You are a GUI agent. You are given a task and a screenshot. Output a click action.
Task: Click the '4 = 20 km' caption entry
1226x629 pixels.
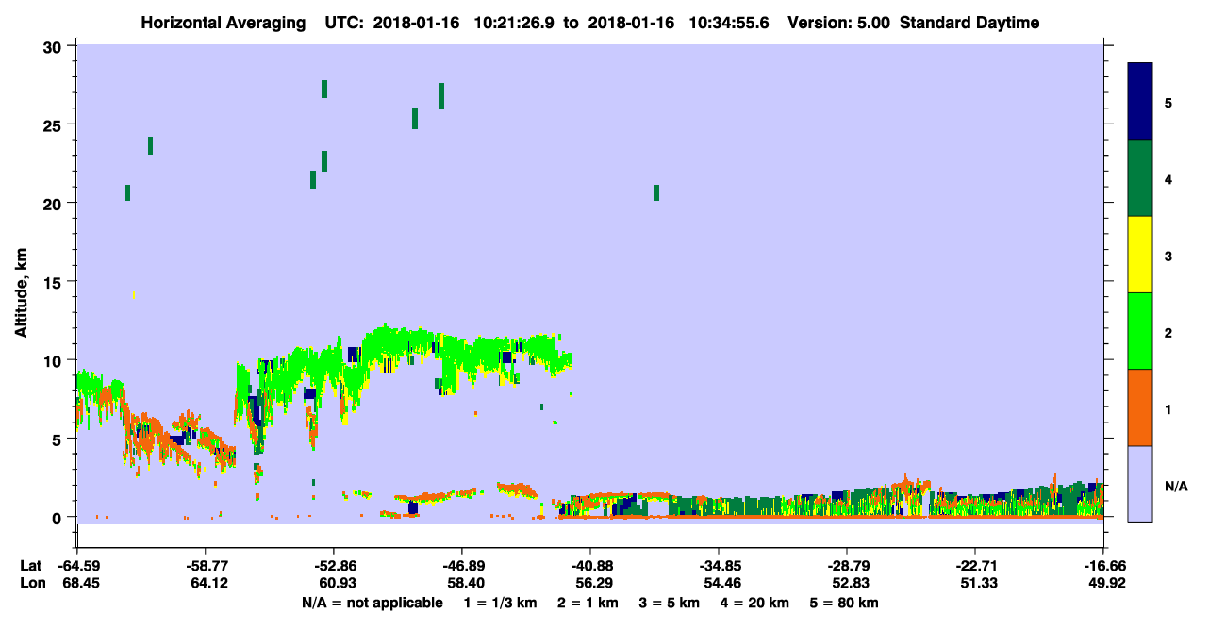(755, 603)
